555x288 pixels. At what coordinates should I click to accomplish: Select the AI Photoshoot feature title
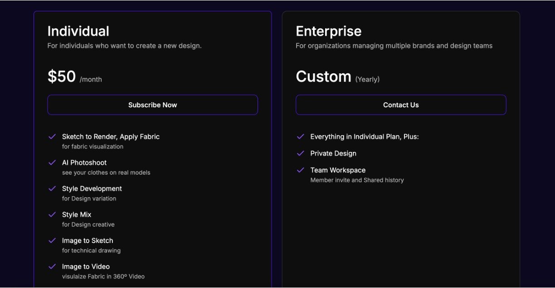(84, 163)
